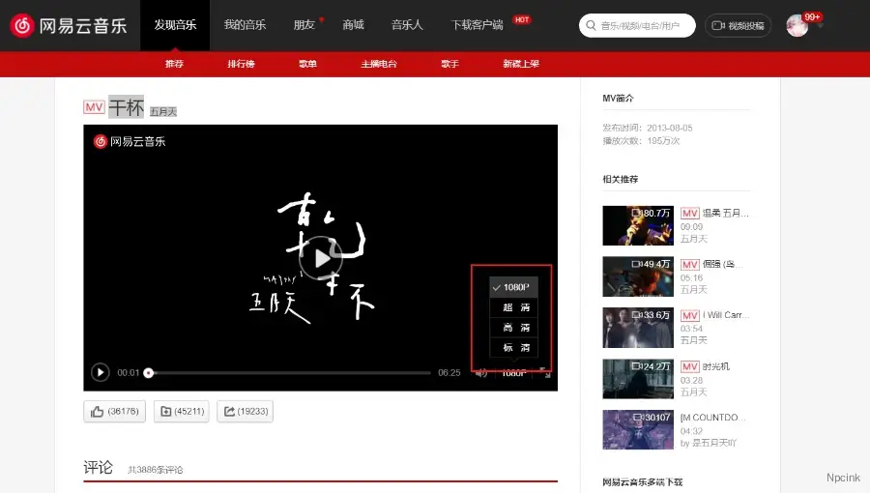Select the 歌单 sub-navigation item
This screenshot has height=493, width=870.
(x=308, y=64)
